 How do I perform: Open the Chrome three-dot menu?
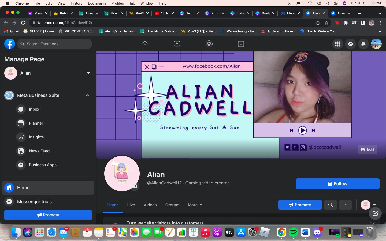(x=380, y=23)
